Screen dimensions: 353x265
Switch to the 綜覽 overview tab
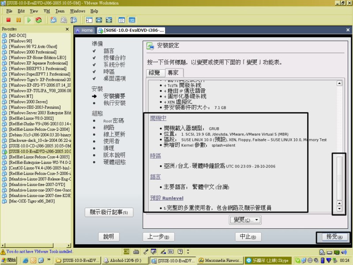[x=155, y=73]
